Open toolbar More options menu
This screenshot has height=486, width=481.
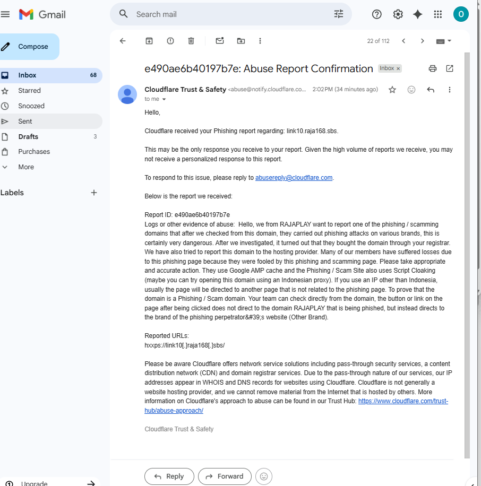point(260,41)
